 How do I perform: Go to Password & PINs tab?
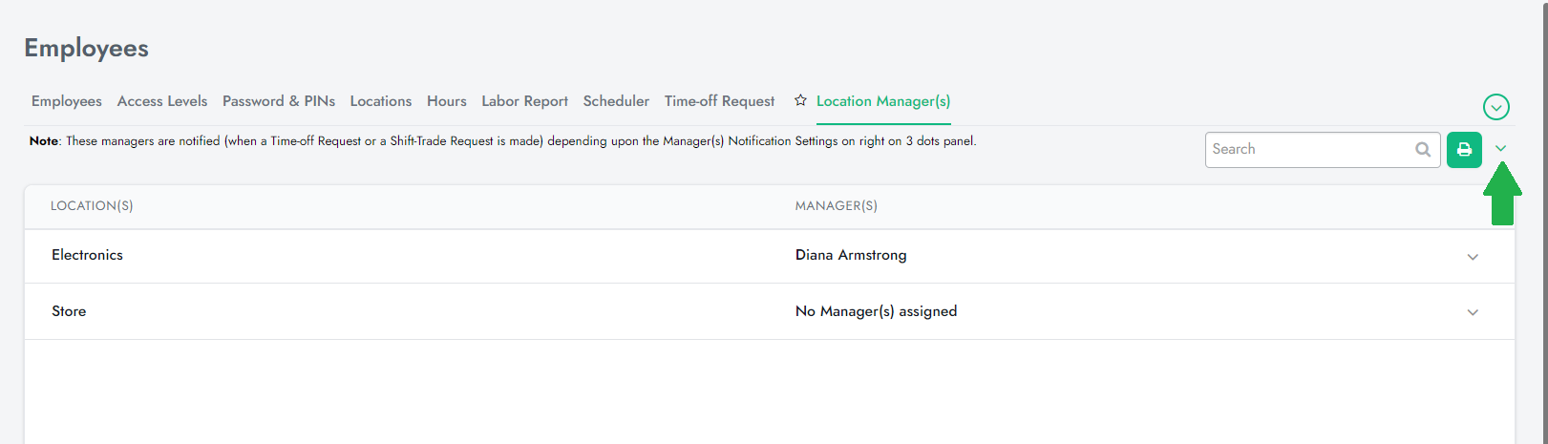pyautogui.click(x=279, y=101)
